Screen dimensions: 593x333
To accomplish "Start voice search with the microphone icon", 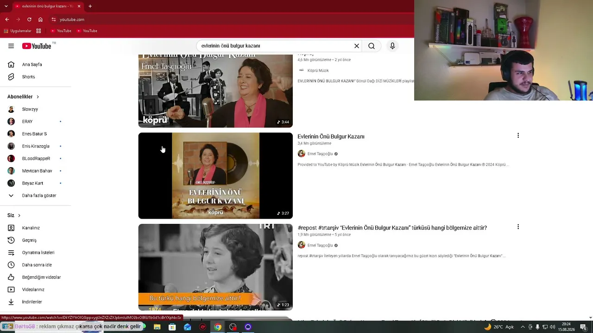I will tap(392, 46).
